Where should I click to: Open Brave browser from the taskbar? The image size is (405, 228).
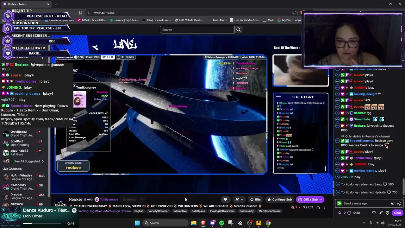203,223
